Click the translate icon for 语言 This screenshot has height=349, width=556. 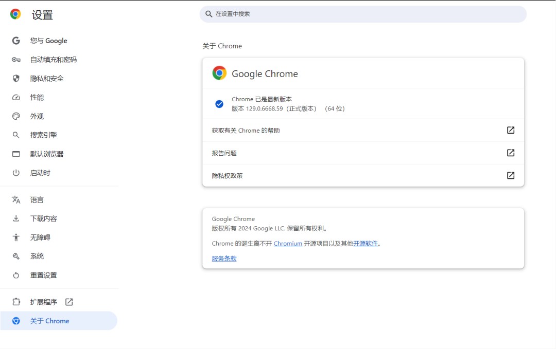tap(16, 199)
